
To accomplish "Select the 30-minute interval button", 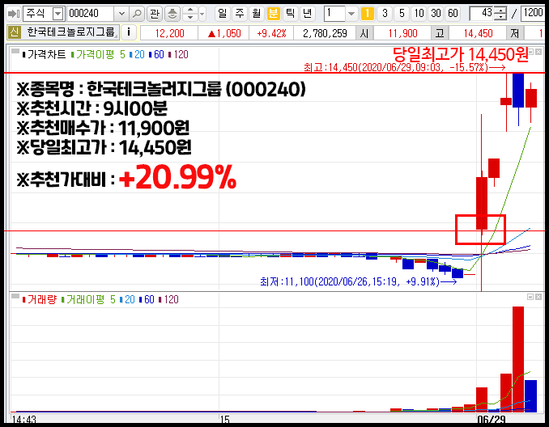I will (x=436, y=14).
